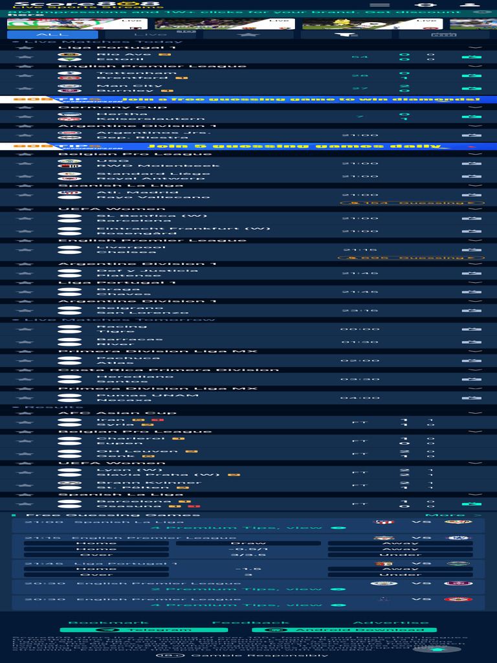View Premium Tips for 21:00 Spanish La Liga
Image resolution: width=497 pixels, height=663 pixels.
248,528
